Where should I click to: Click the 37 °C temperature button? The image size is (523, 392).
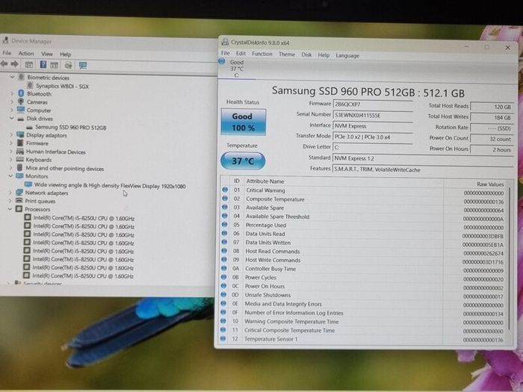click(x=243, y=161)
